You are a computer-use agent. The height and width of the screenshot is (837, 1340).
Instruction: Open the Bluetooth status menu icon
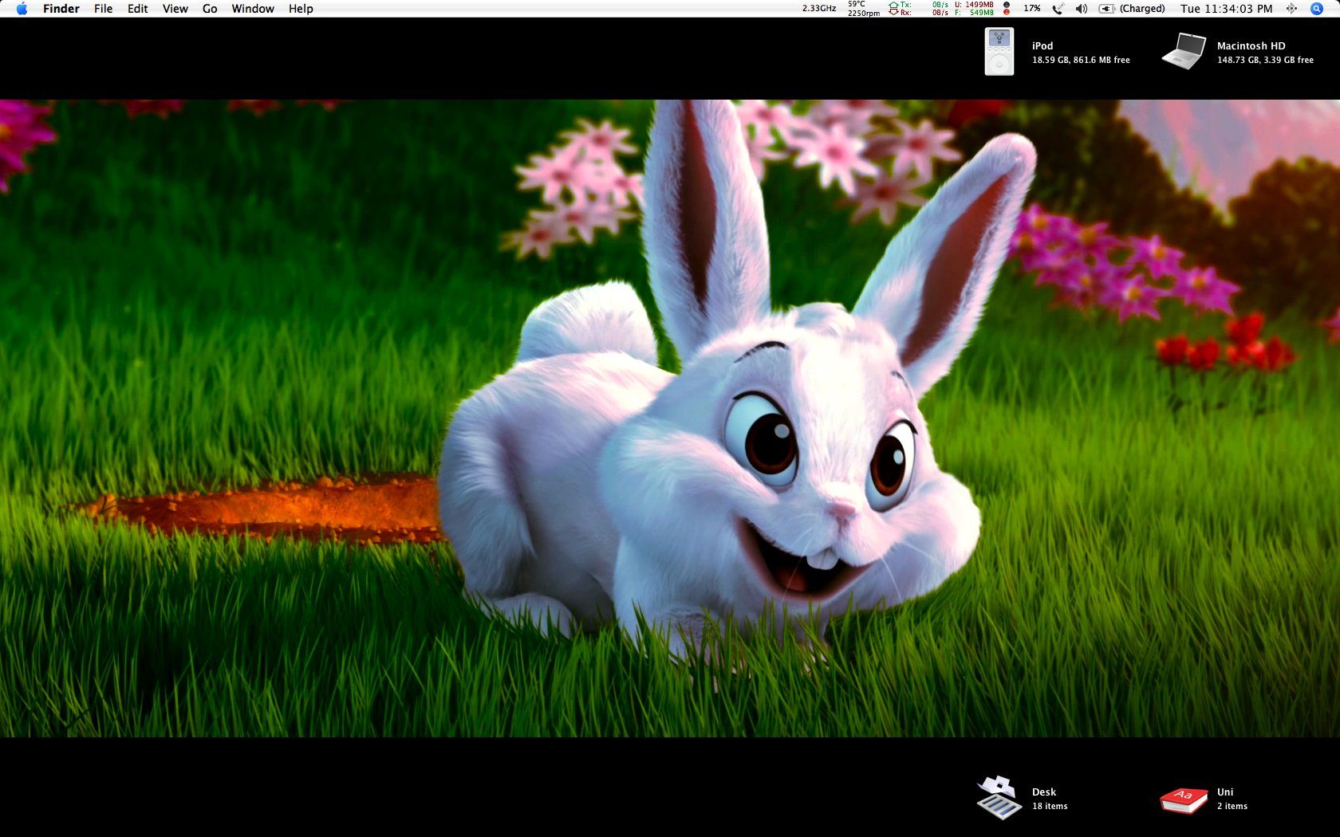(x=1291, y=9)
